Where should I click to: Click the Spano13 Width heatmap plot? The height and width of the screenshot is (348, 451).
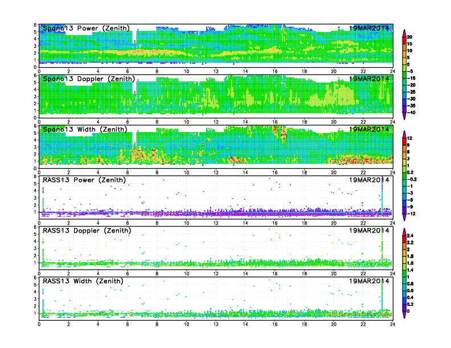tap(216, 147)
